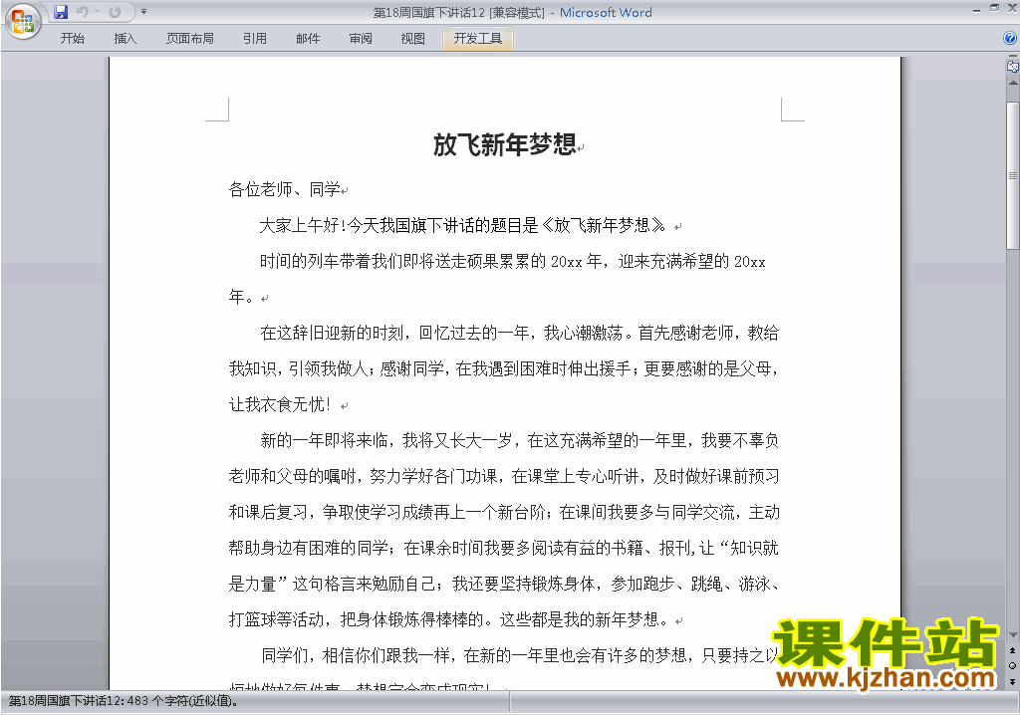Viewport: 1020px width, 715px height.
Task: Click the line starting 时间的列车带着我们
Action: (513, 262)
